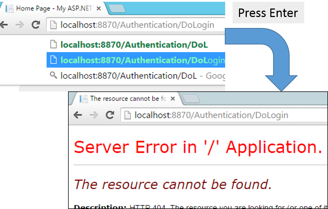The height and width of the screenshot is (209, 328).
Task: Click the forward arrow in the top browser window
Action: [x=20, y=25]
